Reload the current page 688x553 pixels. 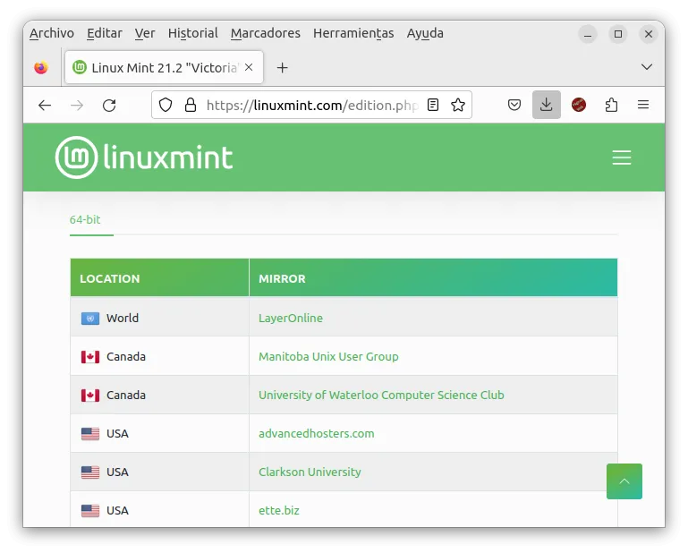click(x=109, y=106)
